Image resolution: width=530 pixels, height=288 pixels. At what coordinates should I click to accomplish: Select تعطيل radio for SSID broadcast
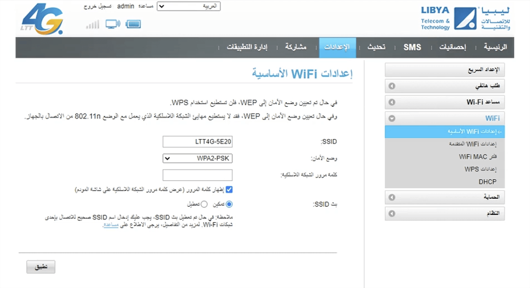click(x=204, y=204)
